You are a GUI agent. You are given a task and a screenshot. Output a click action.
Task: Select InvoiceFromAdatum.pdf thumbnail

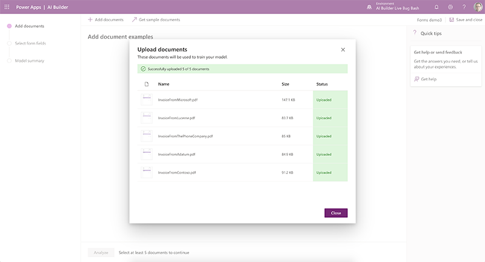coord(147,154)
